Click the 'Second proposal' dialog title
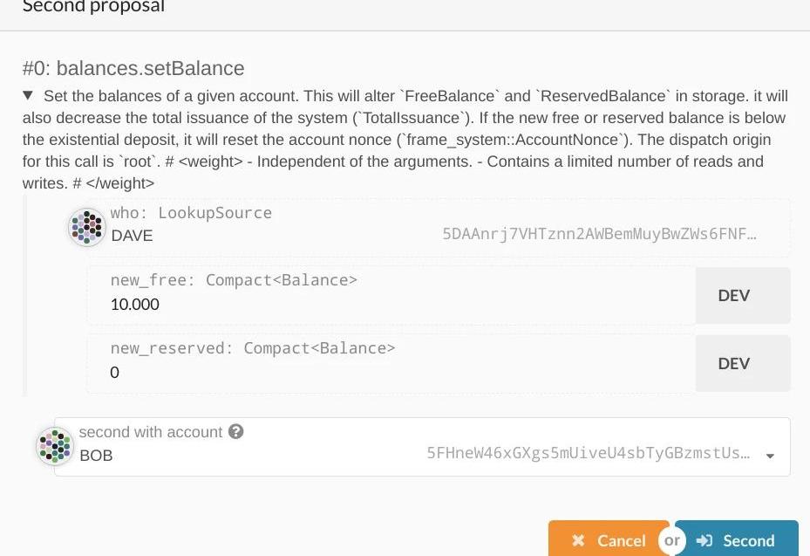This screenshot has width=810, height=556. [x=93, y=7]
